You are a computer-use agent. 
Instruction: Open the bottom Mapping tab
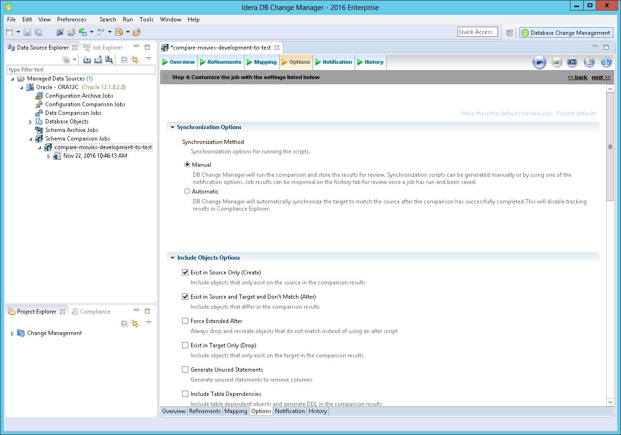[x=235, y=411]
